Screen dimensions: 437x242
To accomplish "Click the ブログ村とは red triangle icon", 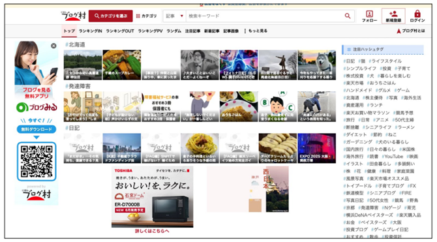I will point(399,31).
